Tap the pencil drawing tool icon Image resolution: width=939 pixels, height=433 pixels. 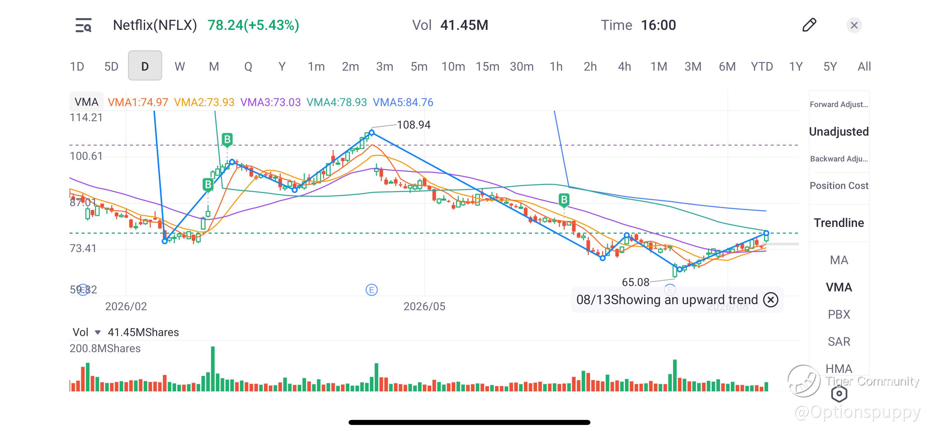809,25
